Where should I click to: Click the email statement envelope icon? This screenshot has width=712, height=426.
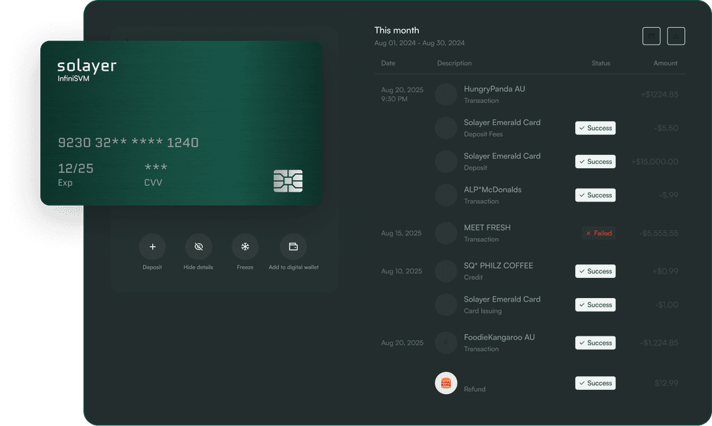pos(651,36)
